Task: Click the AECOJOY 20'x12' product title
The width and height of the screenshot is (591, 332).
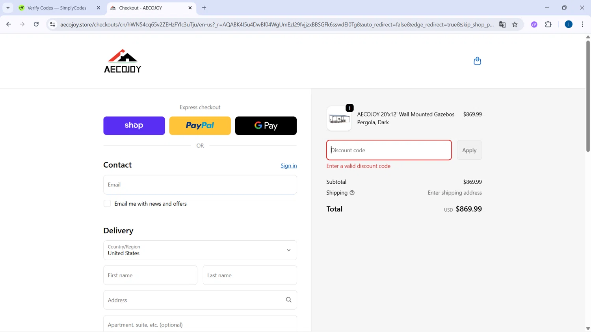Action: (406, 118)
